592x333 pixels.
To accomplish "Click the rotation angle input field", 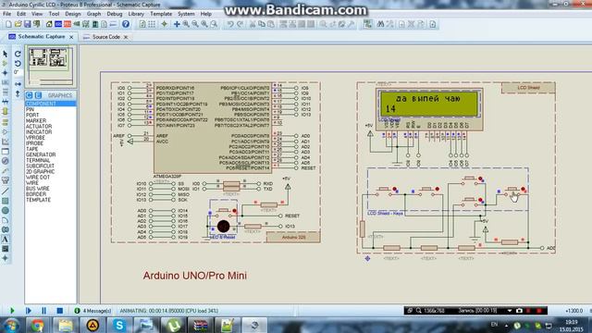I will [x=18, y=72].
